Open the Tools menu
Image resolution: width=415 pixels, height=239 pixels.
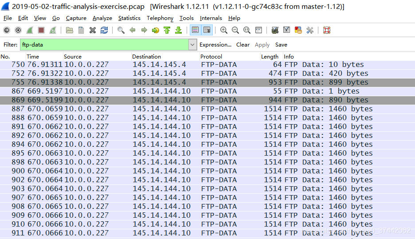point(186,18)
